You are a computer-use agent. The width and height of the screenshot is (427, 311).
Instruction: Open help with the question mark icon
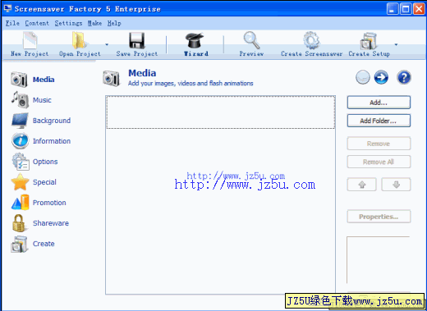404,77
